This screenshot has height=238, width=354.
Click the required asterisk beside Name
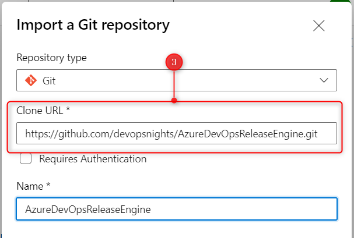[x=49, y=185]
